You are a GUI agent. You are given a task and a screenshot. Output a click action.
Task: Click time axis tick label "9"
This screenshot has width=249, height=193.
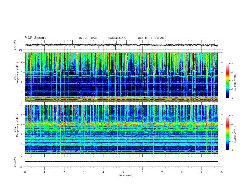pyautogui.click(x=201, y=172)
